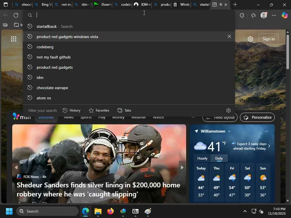Filter search by Favorites
The width and height of the screenshot is (291, 218).
(99, 110)
